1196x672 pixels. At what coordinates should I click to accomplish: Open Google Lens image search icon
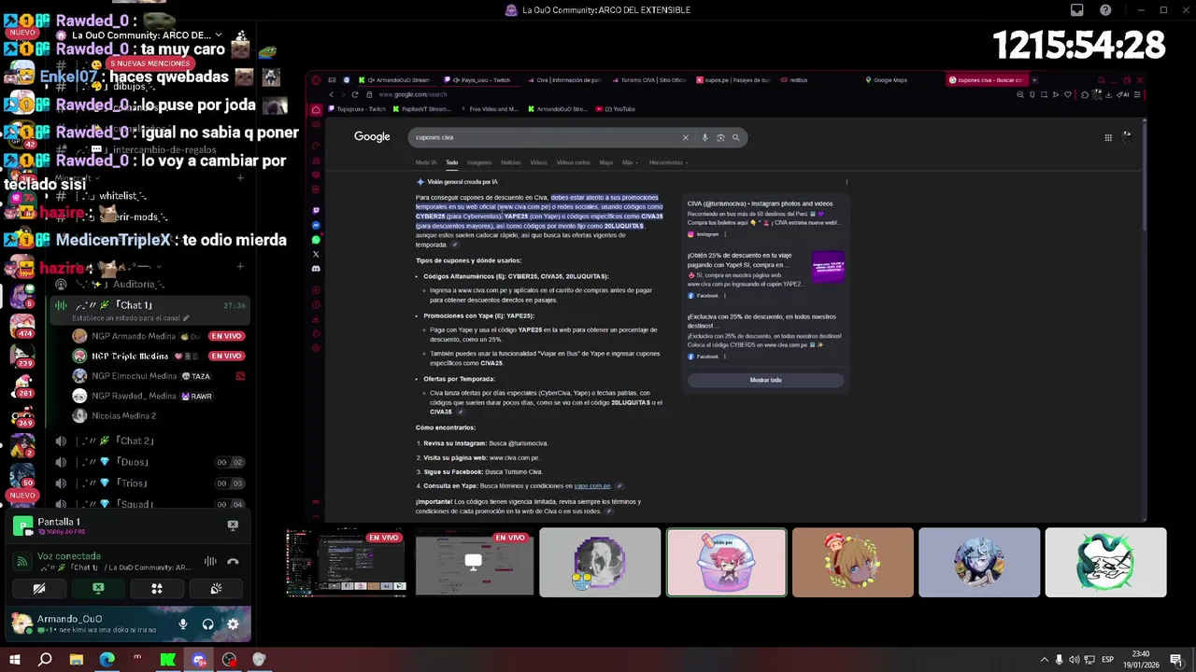[720, 137]
